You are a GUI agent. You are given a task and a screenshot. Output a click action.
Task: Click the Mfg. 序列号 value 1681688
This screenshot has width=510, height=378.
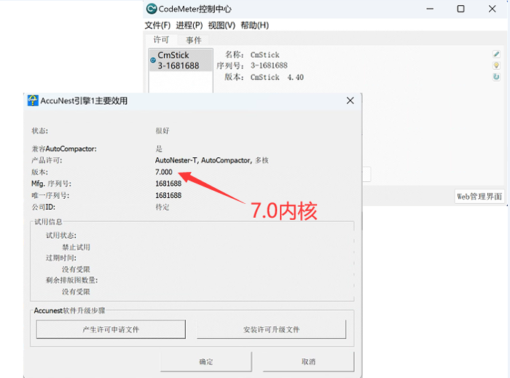tap(168, 184)
